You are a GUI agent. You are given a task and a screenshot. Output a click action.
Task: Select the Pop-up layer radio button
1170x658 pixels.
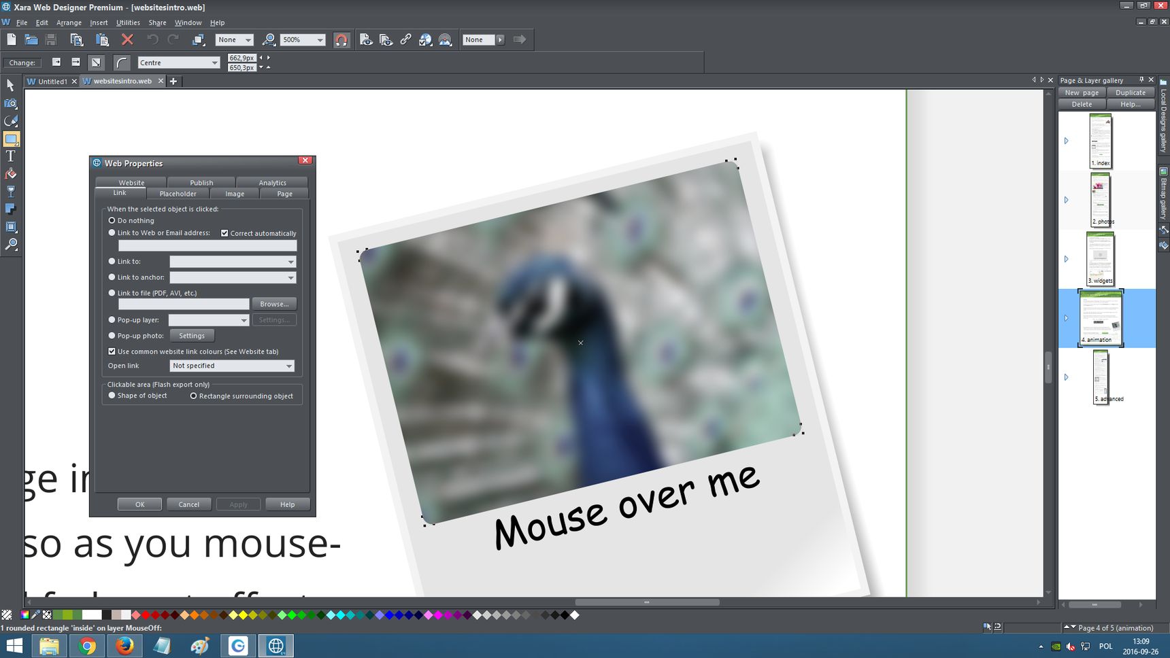coord(112,319)
